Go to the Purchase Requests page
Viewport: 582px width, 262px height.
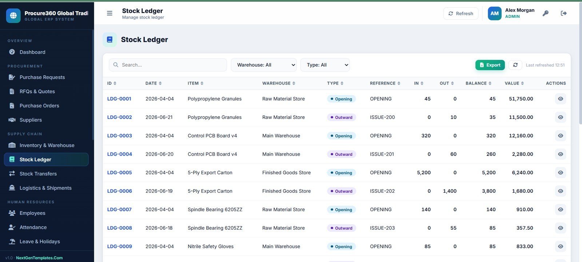[x=46, y=77]
